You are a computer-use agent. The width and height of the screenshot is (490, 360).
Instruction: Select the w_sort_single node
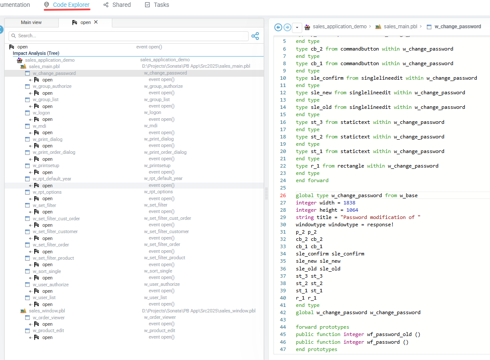pyautogui.click(x=47, y=272)
